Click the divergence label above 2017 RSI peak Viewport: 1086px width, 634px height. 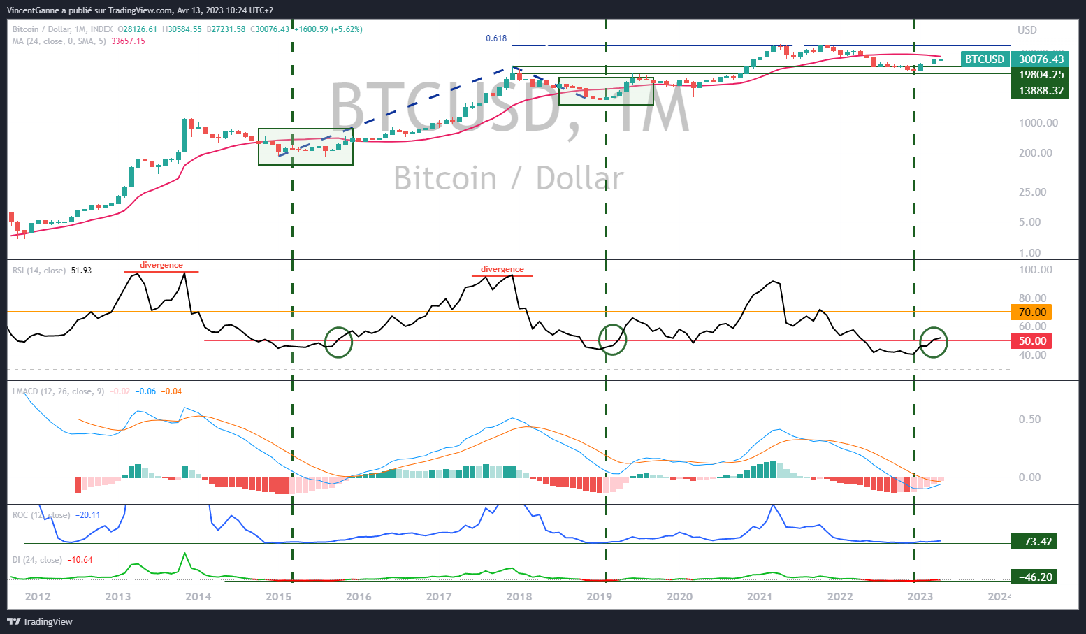tap(502, 269)
